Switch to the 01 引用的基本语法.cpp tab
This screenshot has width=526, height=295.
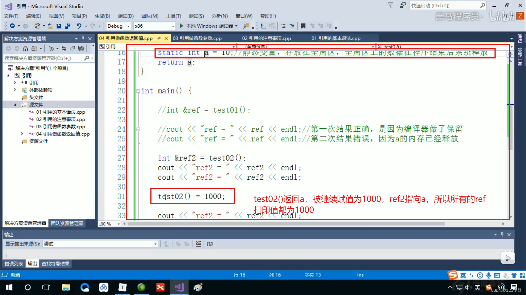pos(336,38)
